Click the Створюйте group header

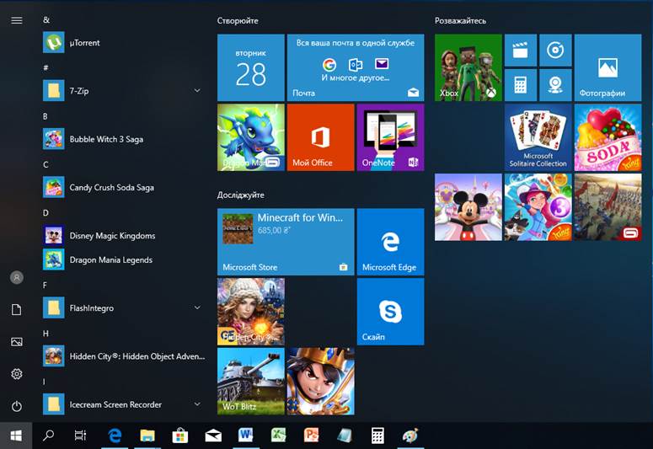[x=238, y=20]
